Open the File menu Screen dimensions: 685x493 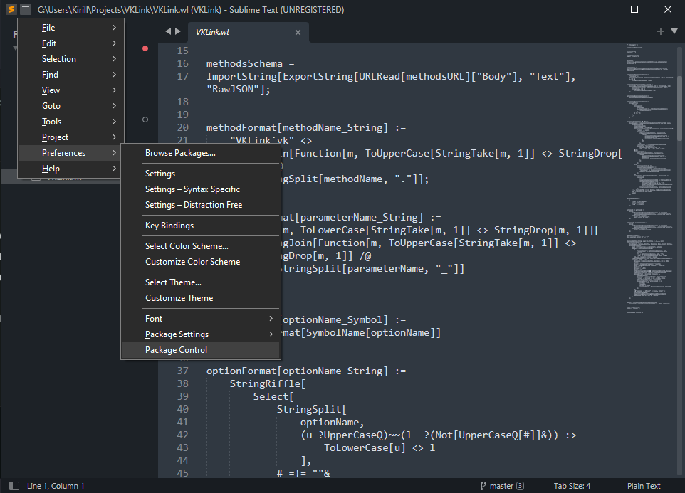(x=71, y=28)
